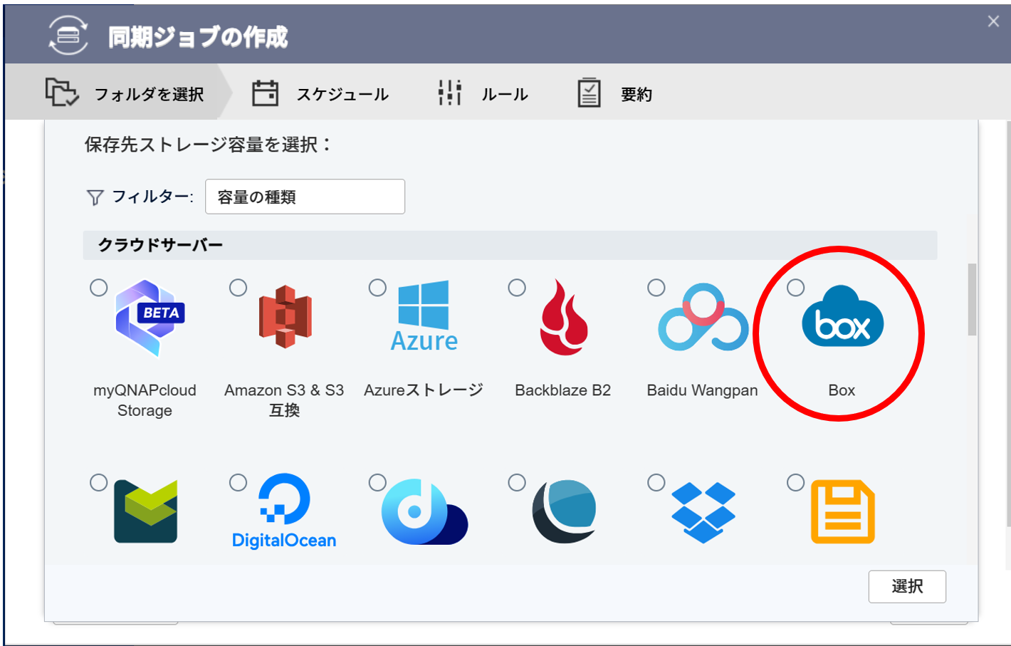1011x646 pixels.
Task: Click the summary clipboard step icon
Action: [x=589, y=93]
